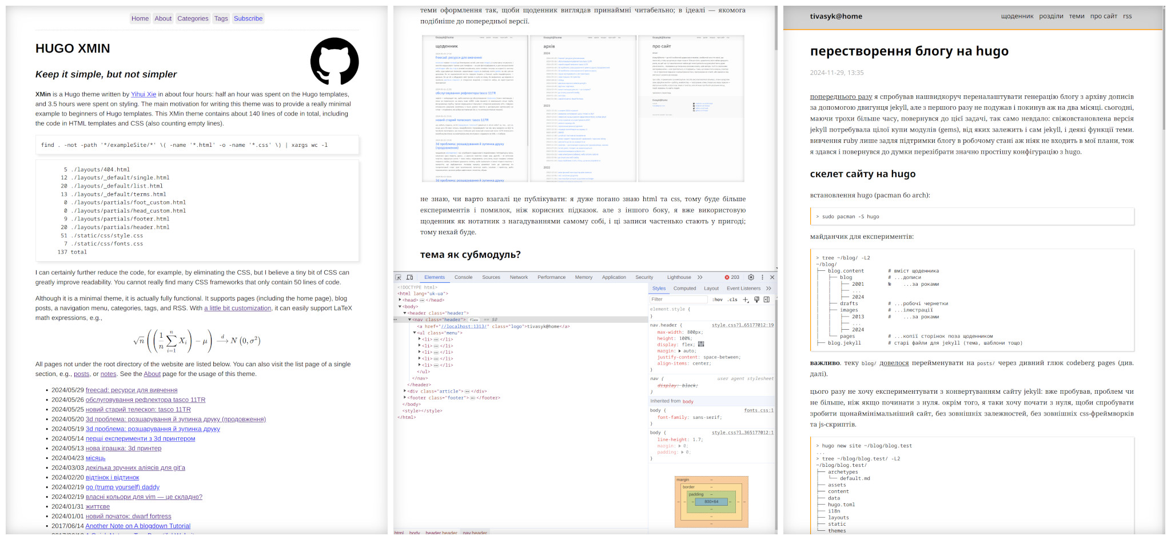This screenshot has width=1171, height=540.
Task: Expand the div class="article" node
Action: click(x=405, y=391)
